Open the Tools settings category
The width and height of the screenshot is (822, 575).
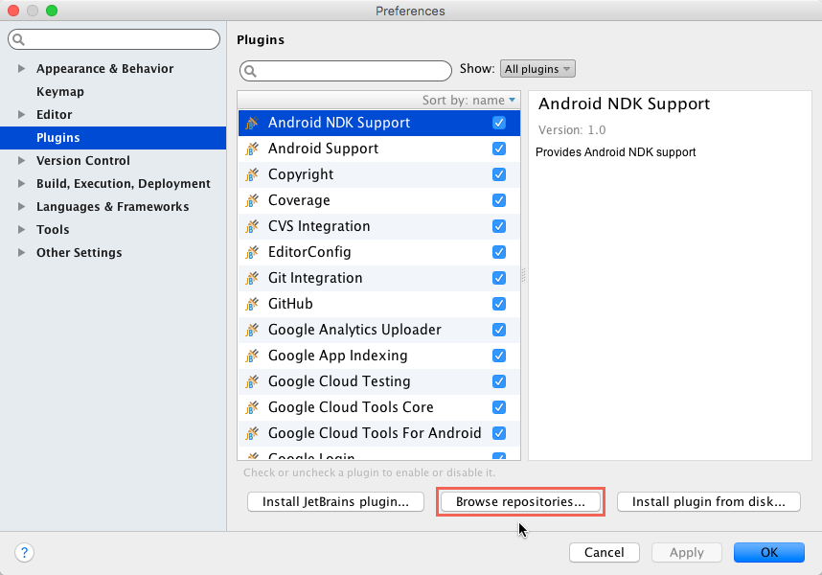(x=53, y=230)
